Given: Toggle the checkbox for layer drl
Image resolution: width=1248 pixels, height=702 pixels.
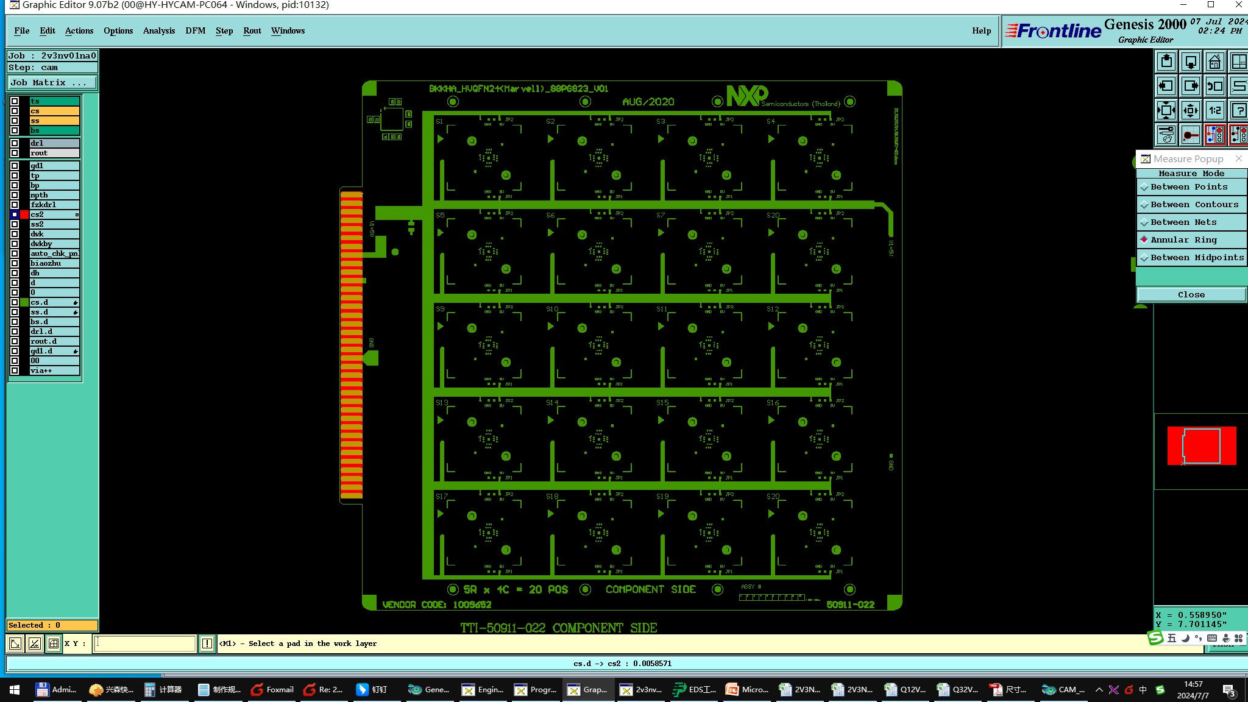Looking at the screenshot, I should tap(15, 143).
